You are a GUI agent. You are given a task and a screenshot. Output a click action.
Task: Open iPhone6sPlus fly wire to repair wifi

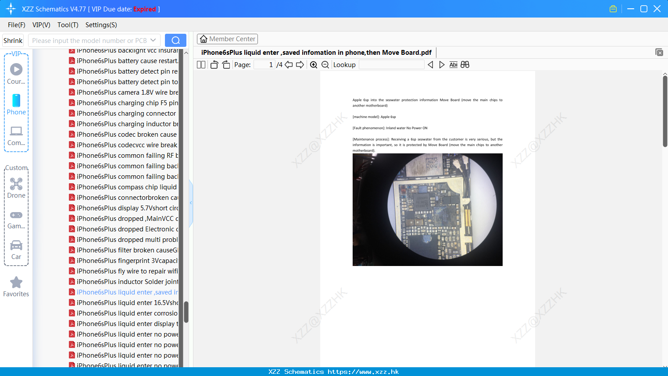(124, 271)
